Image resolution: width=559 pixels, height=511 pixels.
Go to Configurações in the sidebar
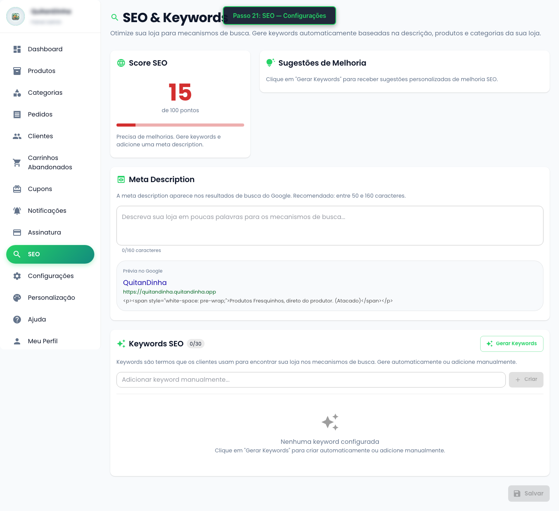50,276
